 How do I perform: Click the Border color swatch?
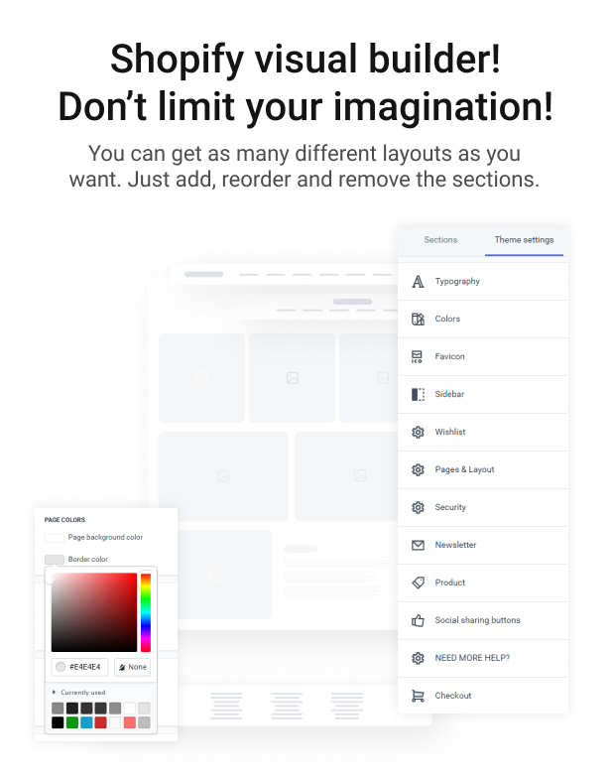click(54, 560)
